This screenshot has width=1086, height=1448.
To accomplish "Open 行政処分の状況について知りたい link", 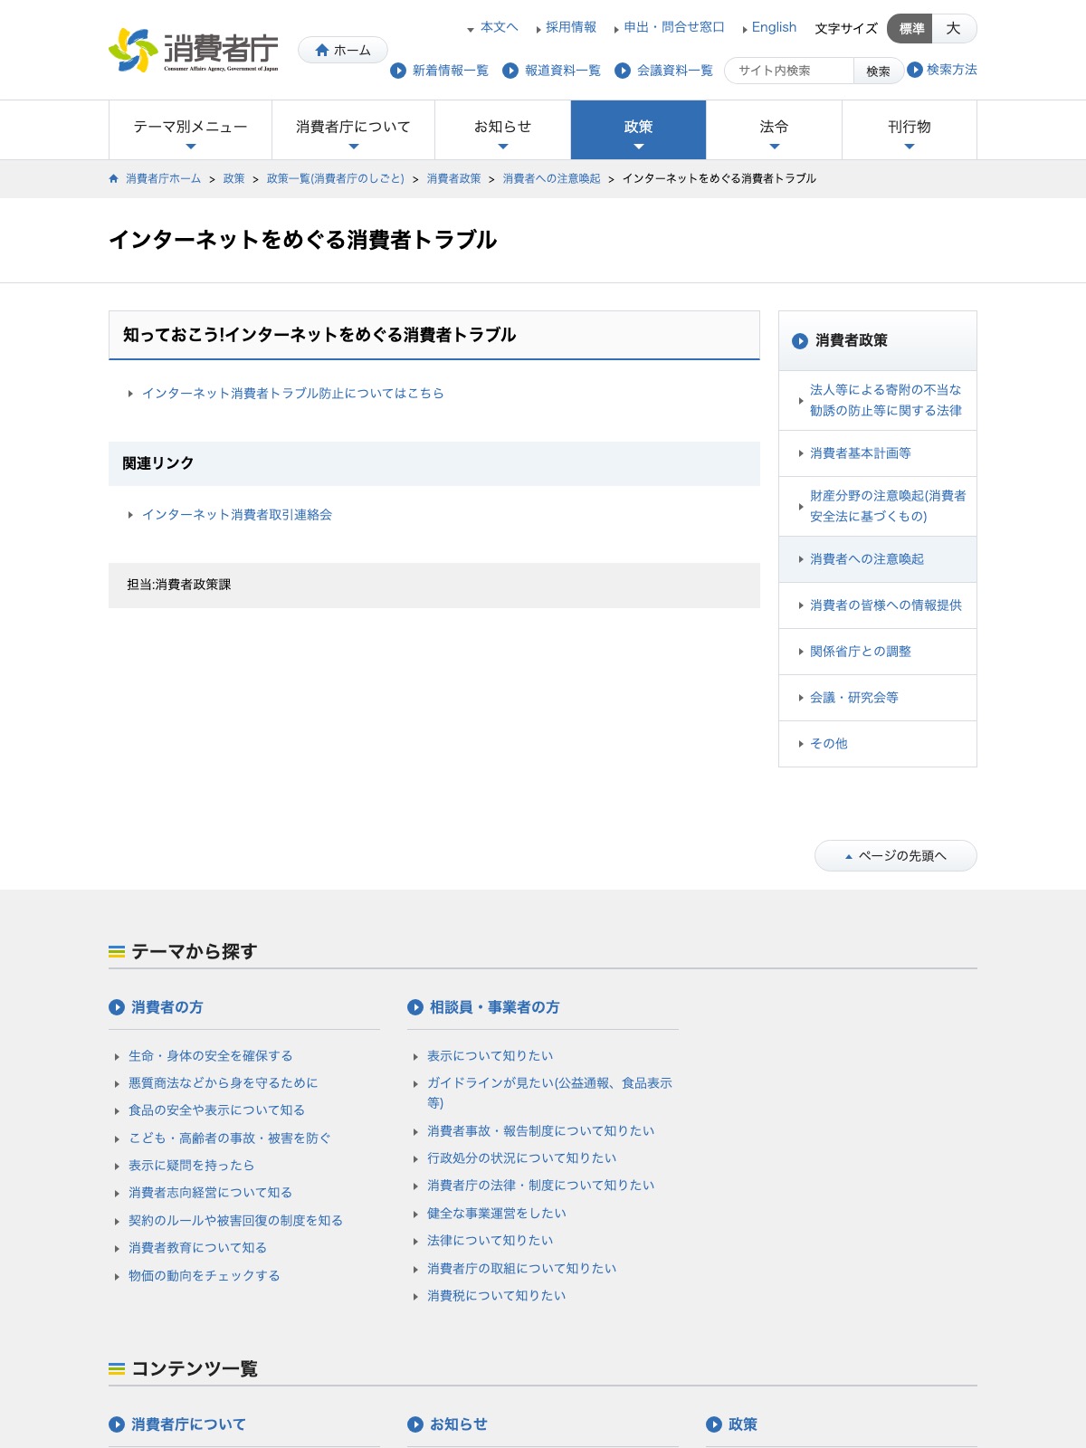I will click(x=522, y=1158).
